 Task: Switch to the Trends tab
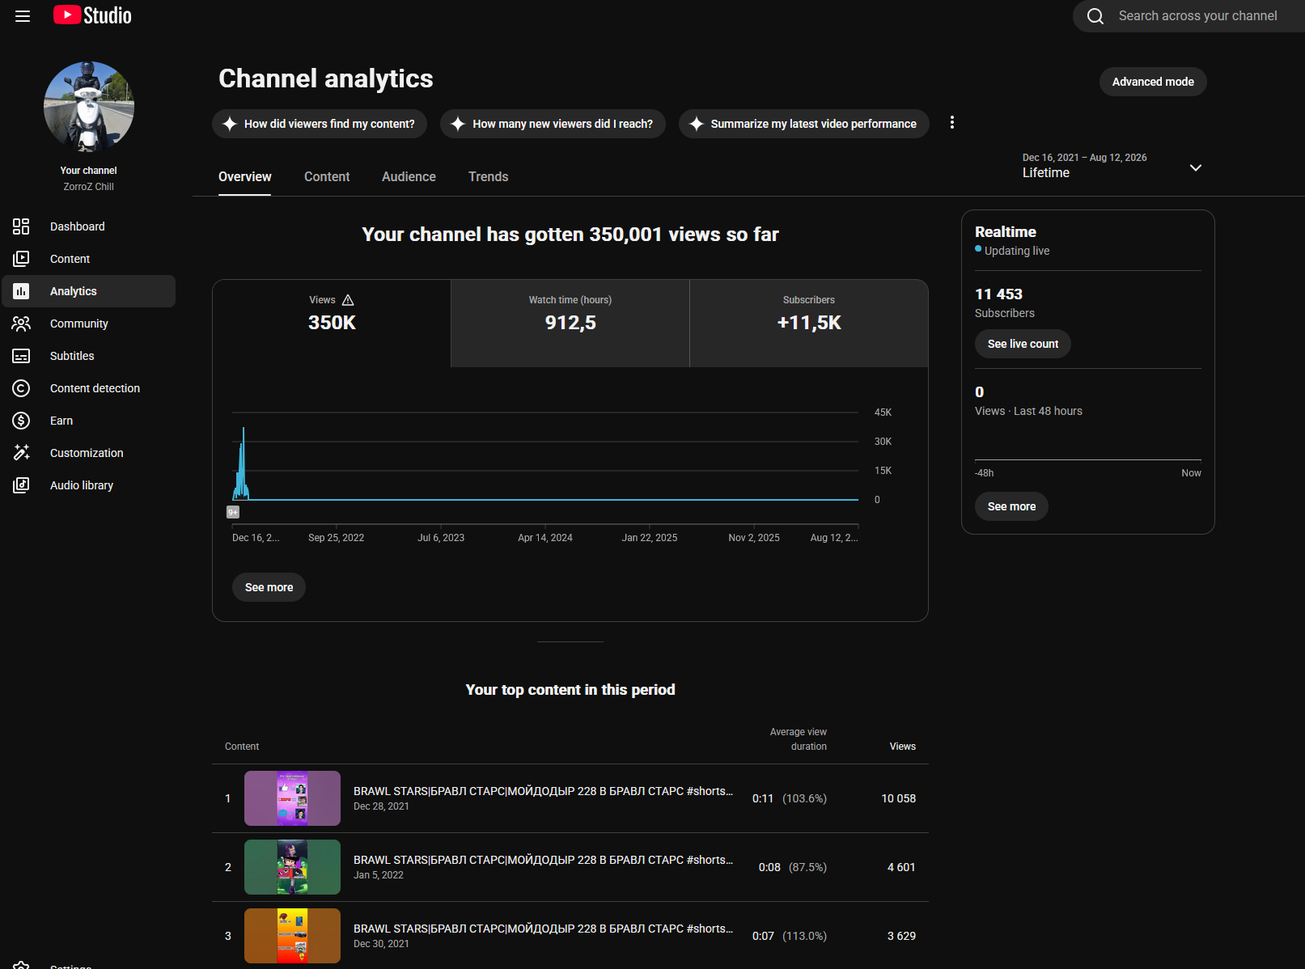[x=489, y=176]
